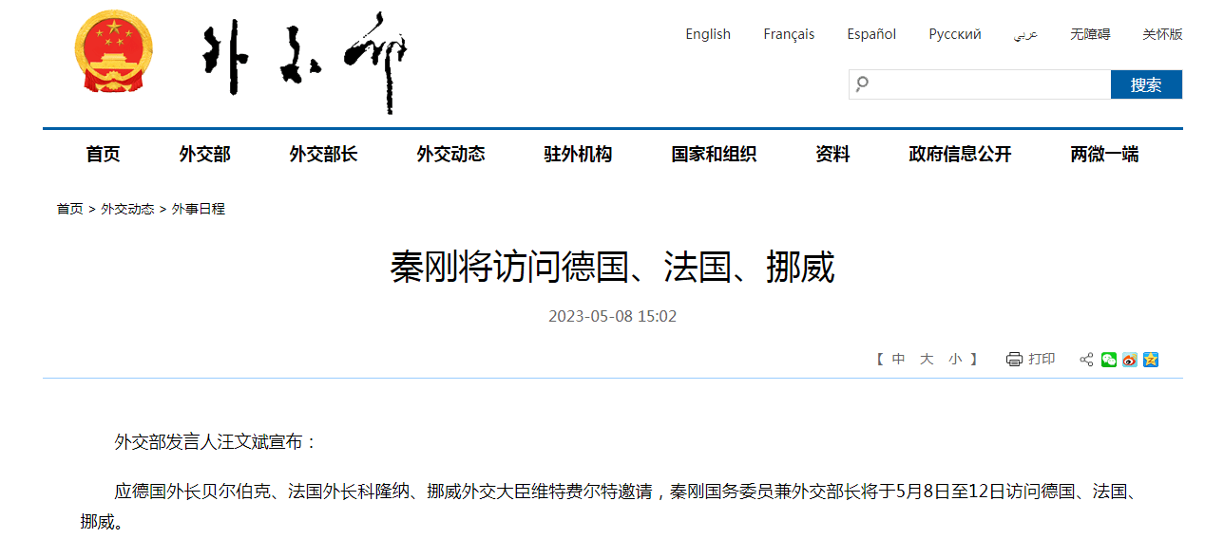Switch to English language version
This screenshot has height=557, width=1224.
point(708,34)
